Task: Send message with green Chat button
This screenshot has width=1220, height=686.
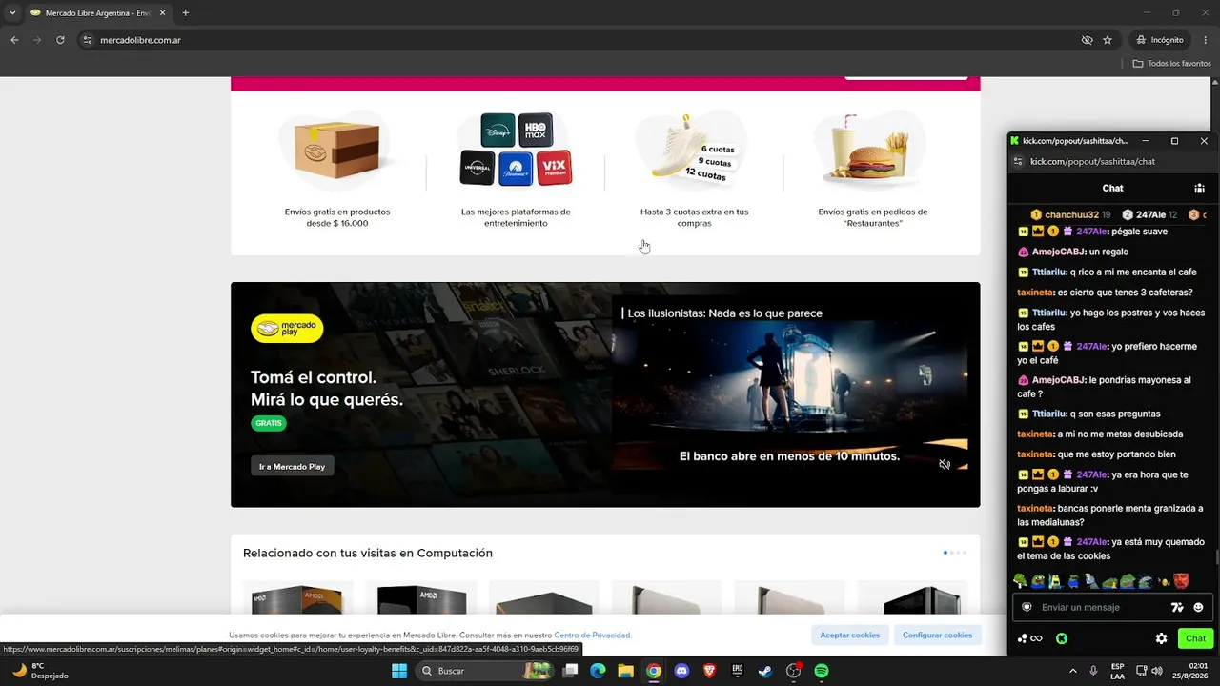Action: [1195, 638]
